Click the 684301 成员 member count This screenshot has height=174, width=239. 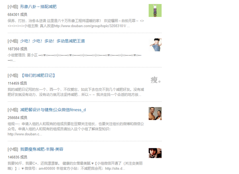point(17,15)
